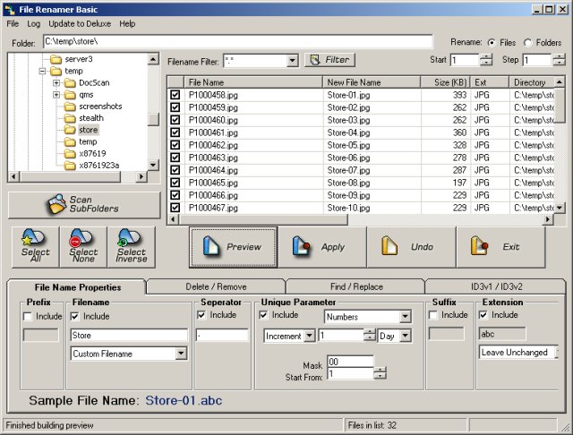Screen dimensions: 573x435
Task: Enable the Prefix Include checkbox
Action: coord(28,316)
